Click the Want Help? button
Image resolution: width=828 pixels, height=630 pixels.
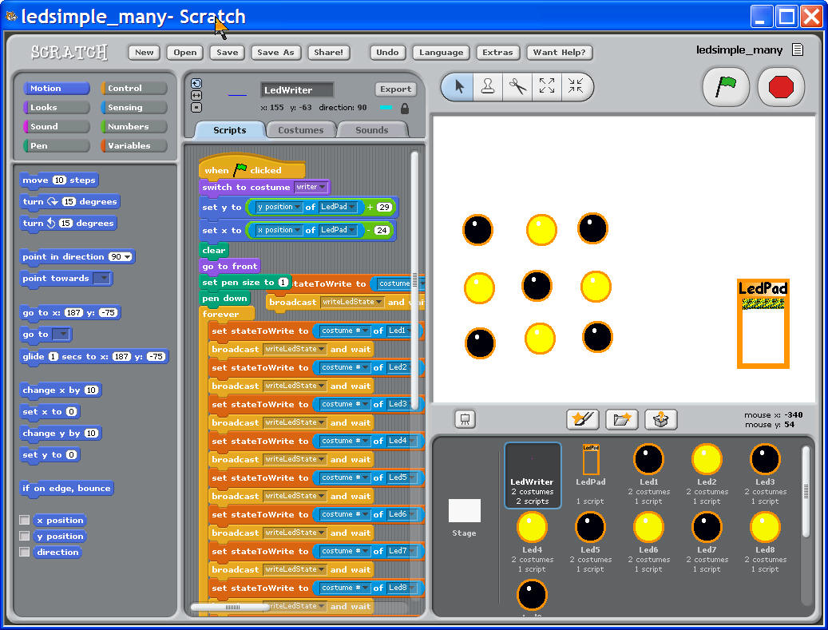tap(559, 52)
